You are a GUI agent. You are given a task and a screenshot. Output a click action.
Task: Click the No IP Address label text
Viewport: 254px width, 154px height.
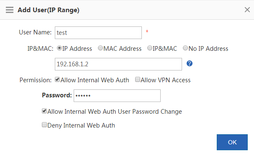(208, 49)
